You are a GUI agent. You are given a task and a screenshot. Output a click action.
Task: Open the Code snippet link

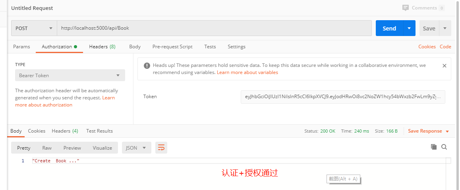click(445, 46)
